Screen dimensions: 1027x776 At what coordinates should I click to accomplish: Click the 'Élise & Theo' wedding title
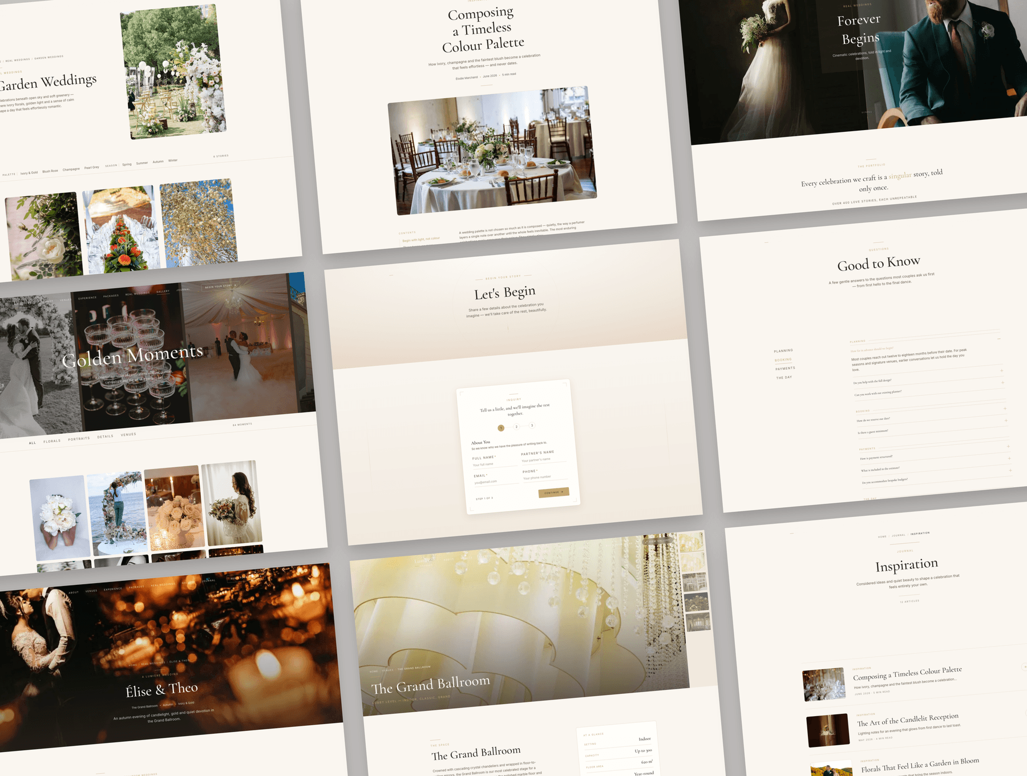[x=162, y=690]
